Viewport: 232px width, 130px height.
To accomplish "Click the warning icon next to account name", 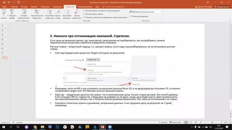I will [x=196, y=7].
